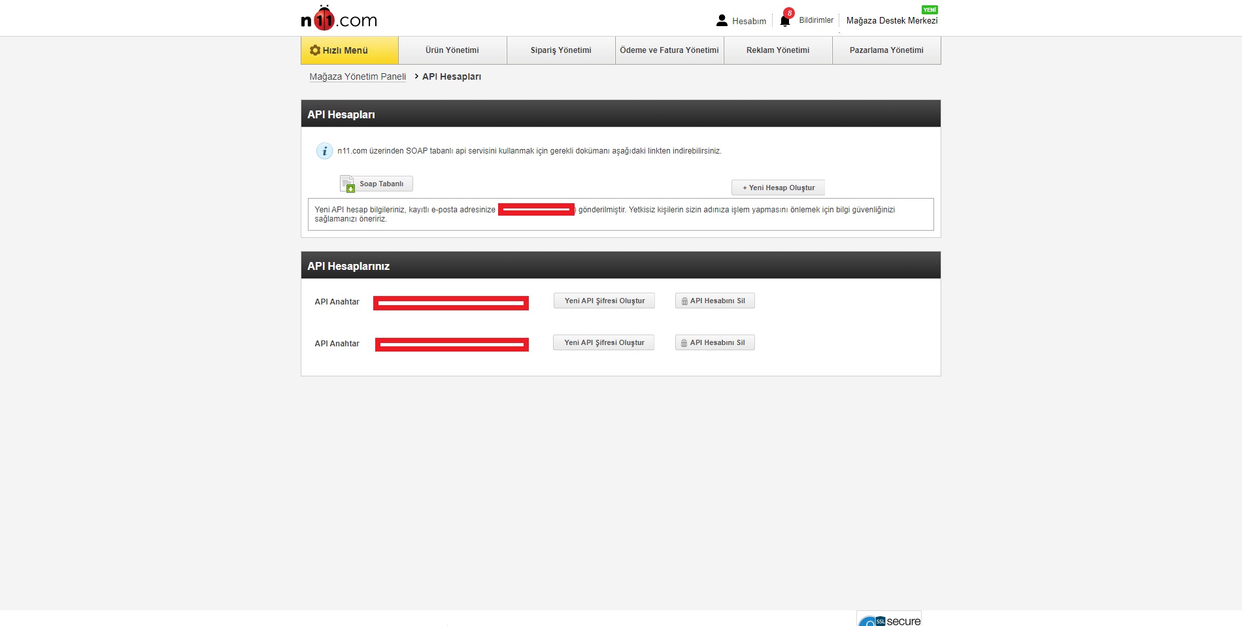The image size is (1242, 626).
Task: Click the n11.com ladybug logo
Action: [x=339, y=19]
